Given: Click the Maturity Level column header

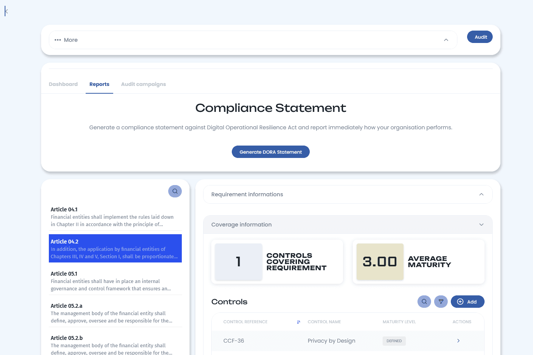Looking at the screenshot, I should click(399, 322).
